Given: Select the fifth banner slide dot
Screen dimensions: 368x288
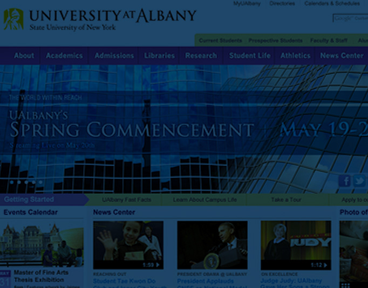Looking at the screenshot, I should 41,182.
